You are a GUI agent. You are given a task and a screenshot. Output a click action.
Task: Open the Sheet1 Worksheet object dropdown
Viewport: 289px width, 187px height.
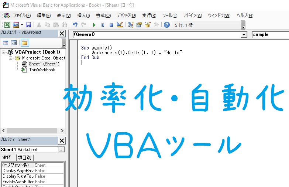click(61, 150)
